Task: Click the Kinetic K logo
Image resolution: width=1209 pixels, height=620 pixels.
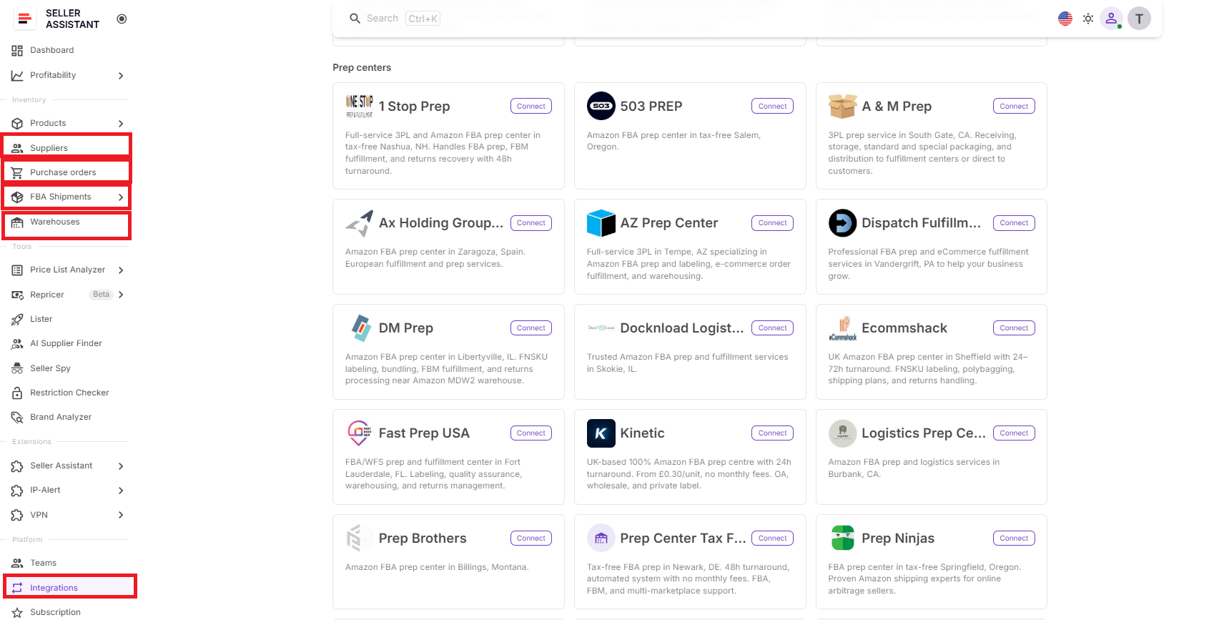Action: tap(601, 433)
